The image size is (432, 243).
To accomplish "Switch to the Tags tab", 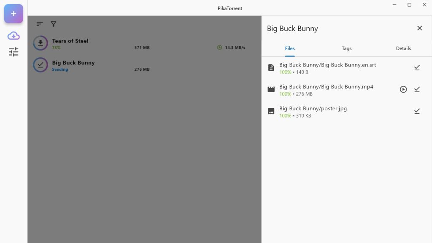I will pos(347,48).
